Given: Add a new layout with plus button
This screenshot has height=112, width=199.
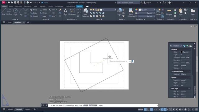Looking at the screenshot, I should click(x=35, y=109).
